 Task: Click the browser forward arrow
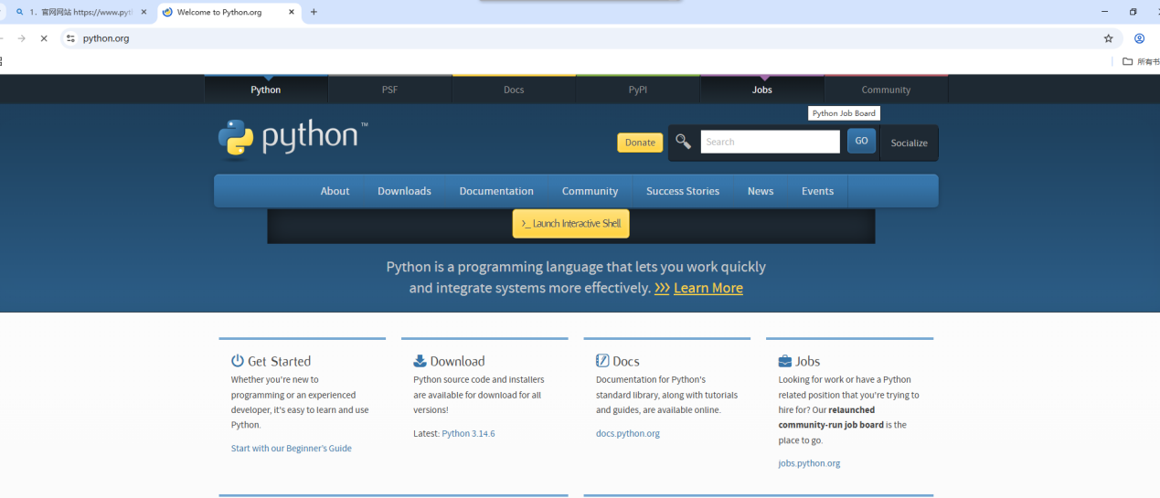21,38
